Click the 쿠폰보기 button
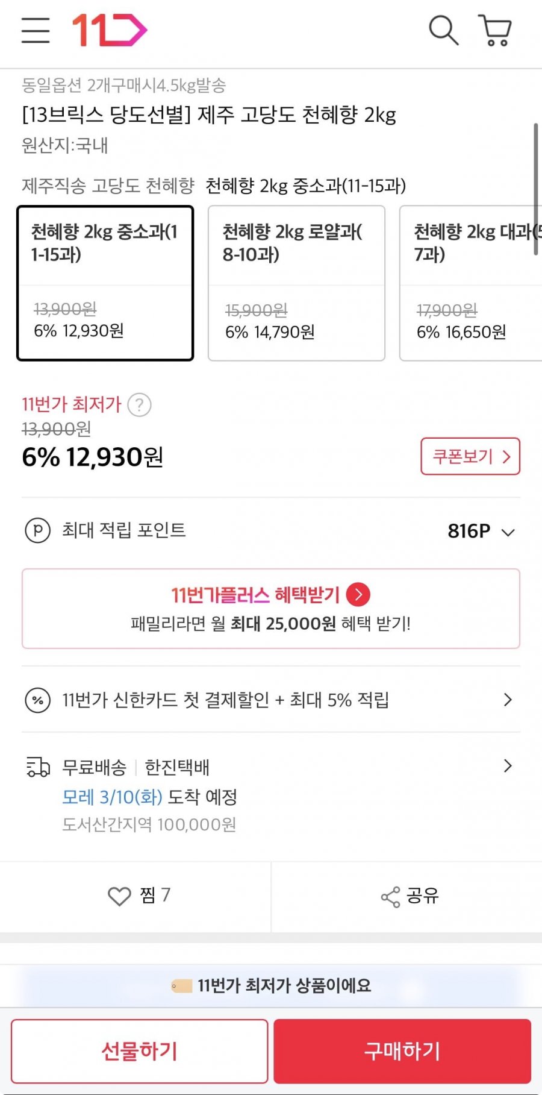Screen dimensions: 542x1095 [x=470, y=456]
